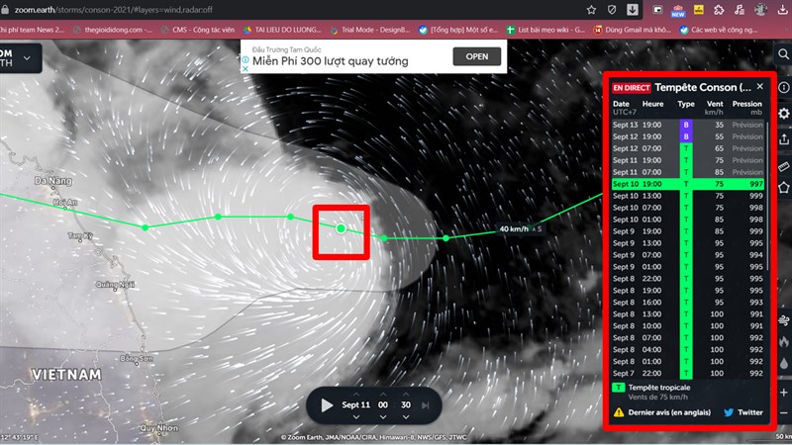This screenshot has width=792, height=445.
Task: Close the Tempête Conson panel
Action: tap(759, 87)
